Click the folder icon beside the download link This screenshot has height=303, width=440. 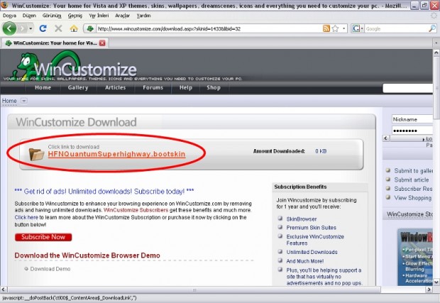pos(36,154)
